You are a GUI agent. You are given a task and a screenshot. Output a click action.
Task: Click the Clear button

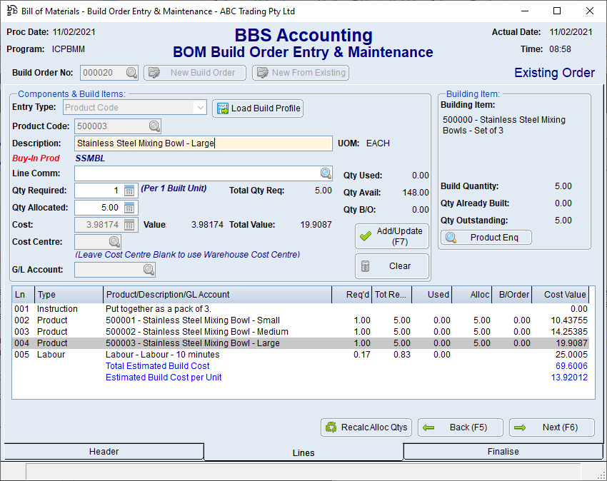tap(392, 266)
